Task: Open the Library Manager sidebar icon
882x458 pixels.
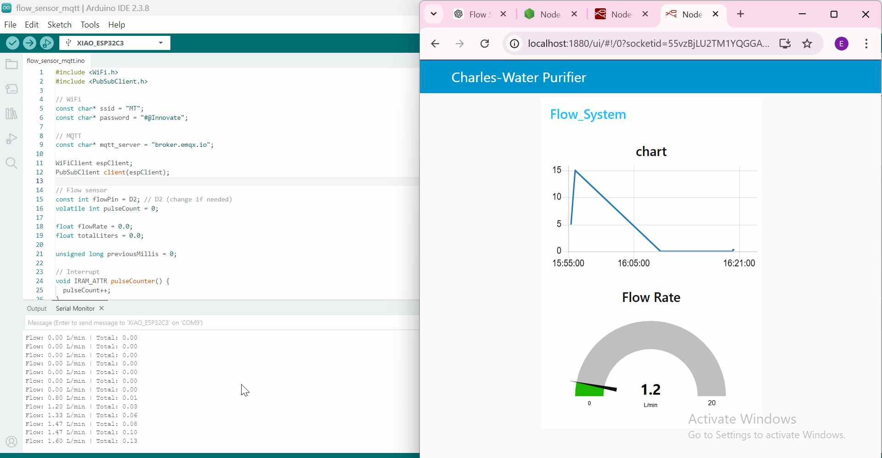Action: pyautogui.click(x=11, y=113)
